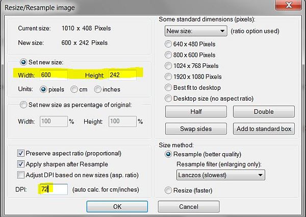Image resolution: width=306 pixels, height=217 pixels.
Task: Open the New size dropdown
Action: point(196,31)
